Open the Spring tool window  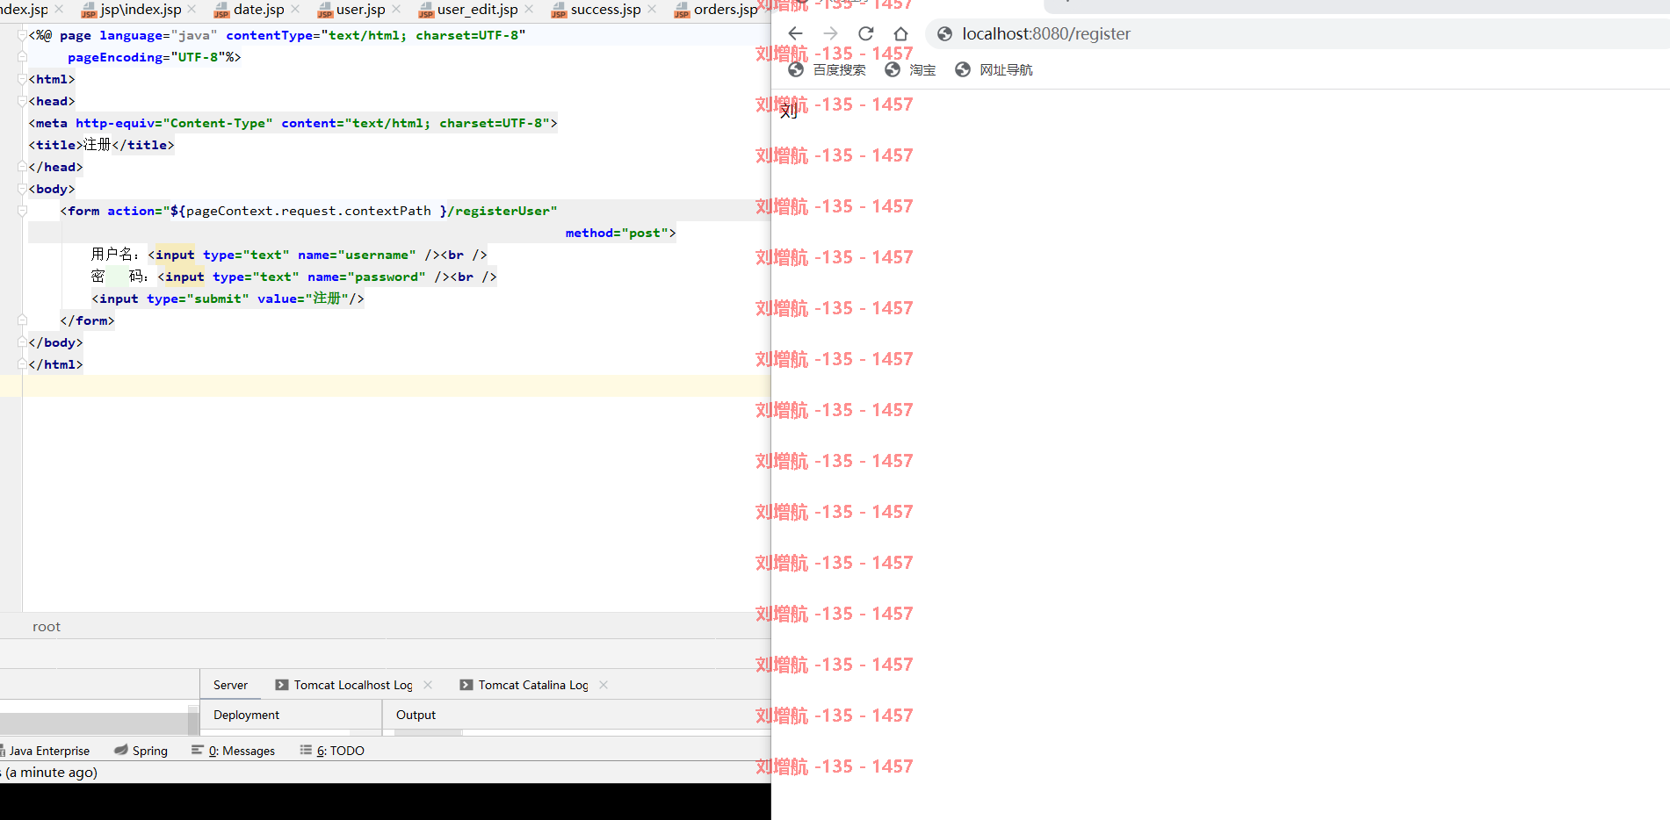tap(141, 751)
